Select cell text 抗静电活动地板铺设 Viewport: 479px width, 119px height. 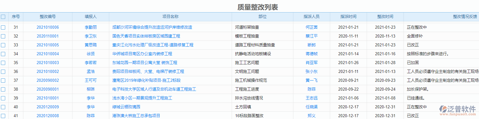click(253, 54)
